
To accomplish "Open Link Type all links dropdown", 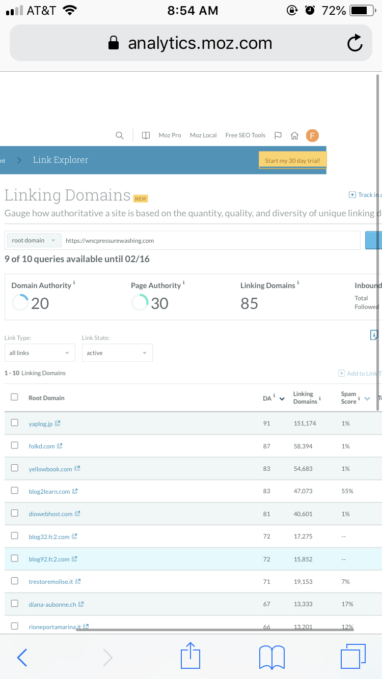I will click(40, 353).
